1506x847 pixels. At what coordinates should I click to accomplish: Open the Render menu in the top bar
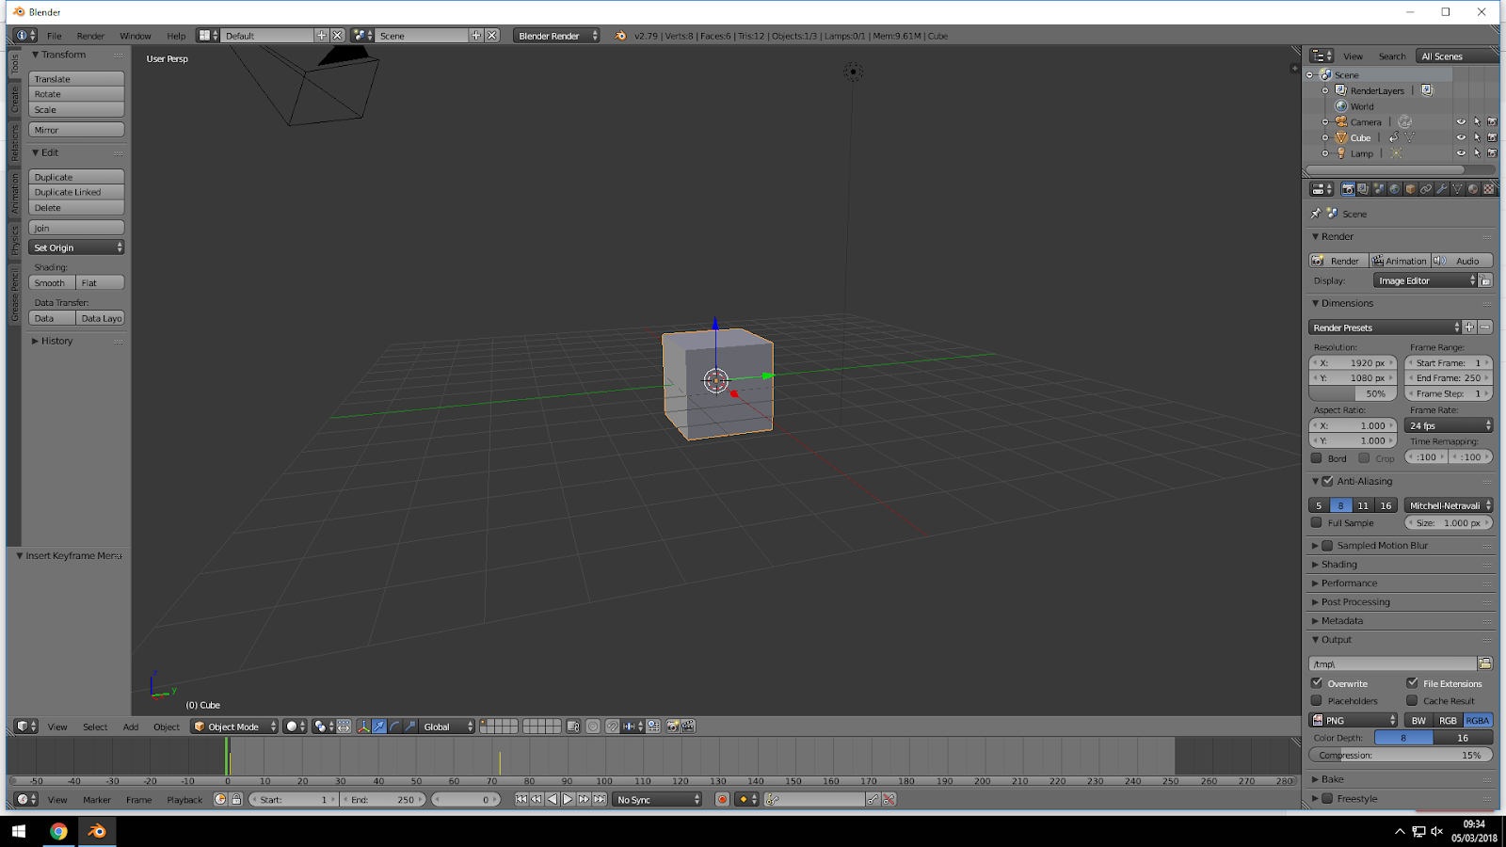(91, 35)
